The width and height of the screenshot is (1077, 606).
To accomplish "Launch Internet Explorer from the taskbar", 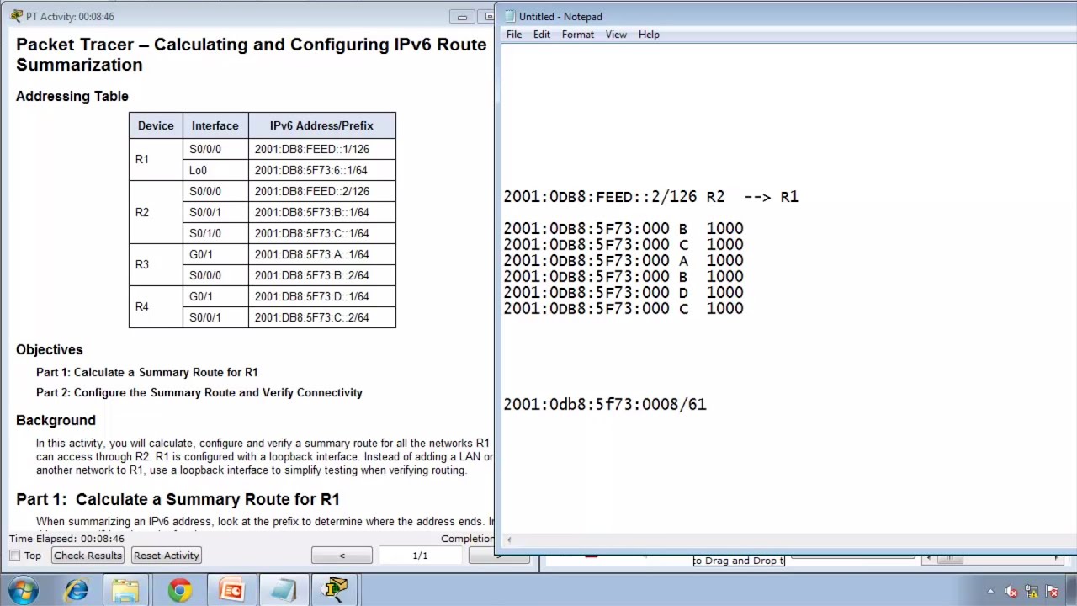I will tap(77, 590).
